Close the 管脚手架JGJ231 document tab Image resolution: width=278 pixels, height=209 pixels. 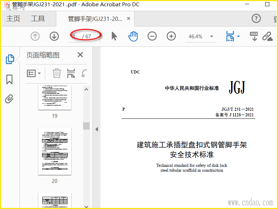point(129,18)
